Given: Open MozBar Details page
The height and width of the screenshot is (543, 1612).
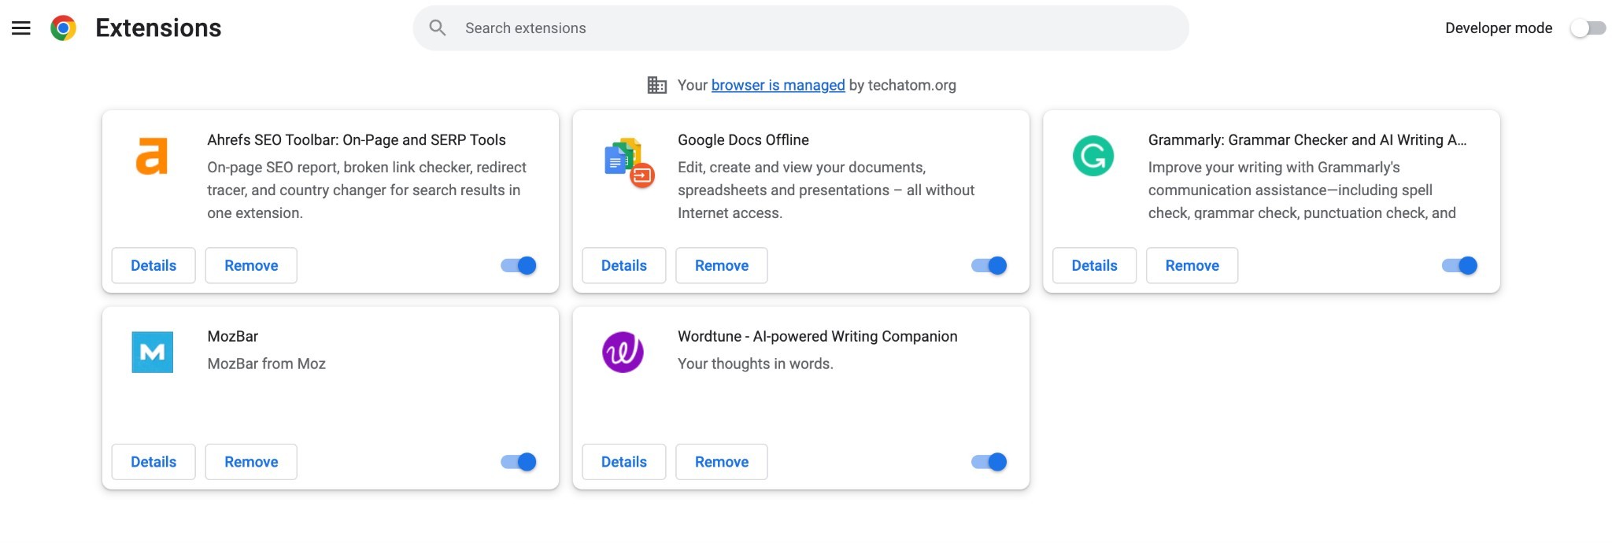Looking at the screenshot, I should (x=153, y=462).
